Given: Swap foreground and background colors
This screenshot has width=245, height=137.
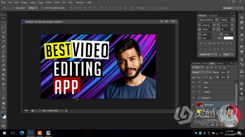Looking at the screenshot, I should (x=5, y=111).
